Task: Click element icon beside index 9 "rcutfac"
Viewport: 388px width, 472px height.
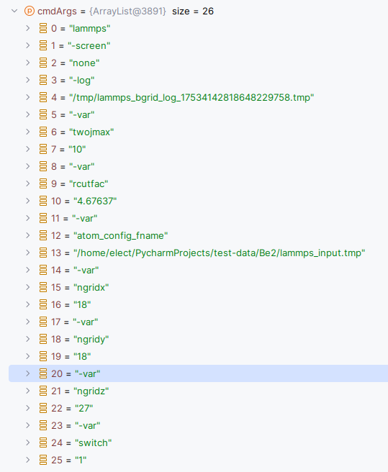Action: coord(43,183)
